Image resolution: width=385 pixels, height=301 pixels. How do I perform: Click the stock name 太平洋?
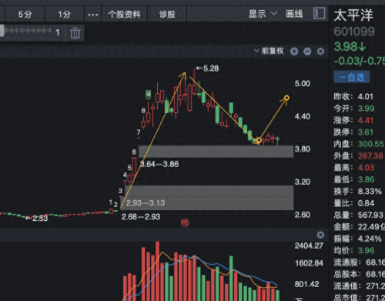tap(353, 15)
